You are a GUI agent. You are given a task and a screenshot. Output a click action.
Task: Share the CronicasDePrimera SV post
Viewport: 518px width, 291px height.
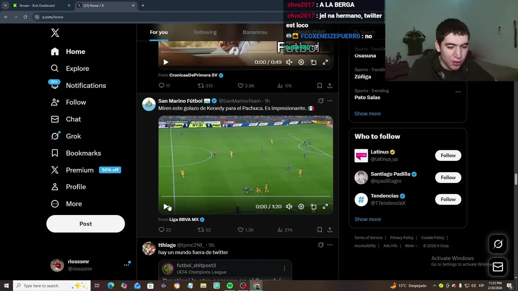(x=330, y=86)
